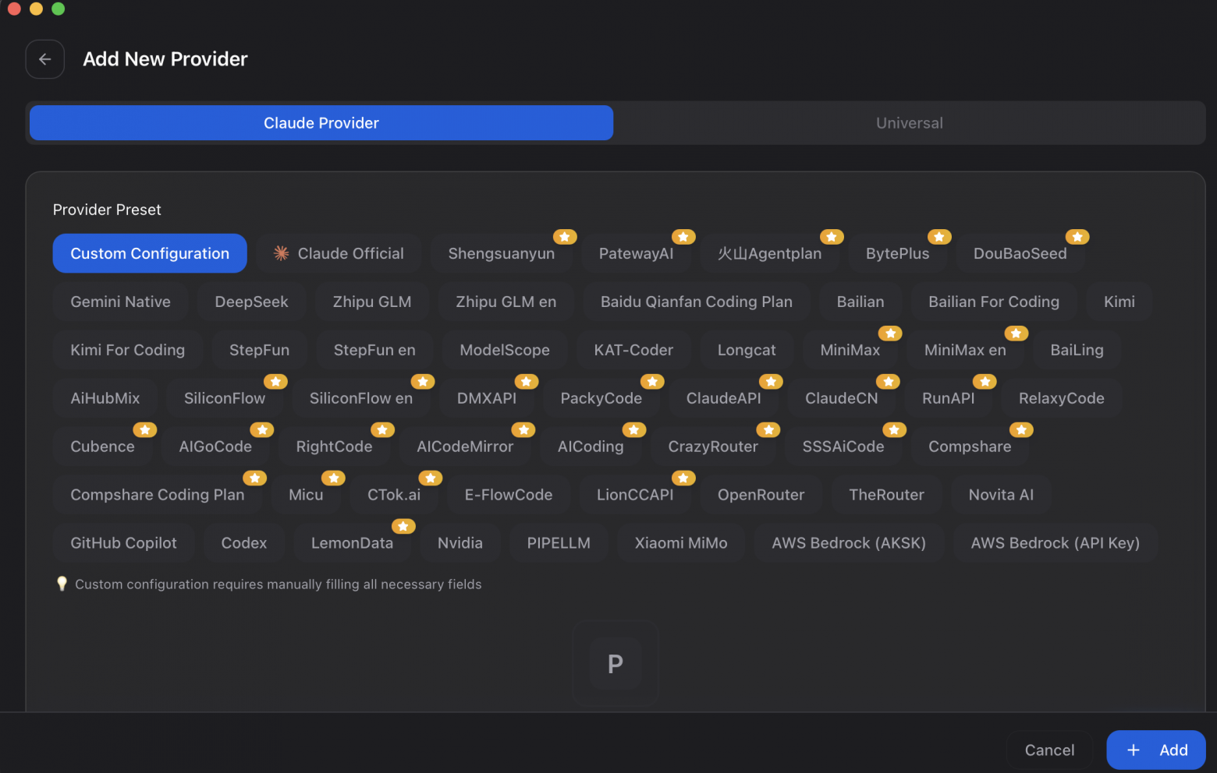Select the Zhipu GLM en preset
This screenshot has width=1217, height=773.
click(x=506, y=302)
